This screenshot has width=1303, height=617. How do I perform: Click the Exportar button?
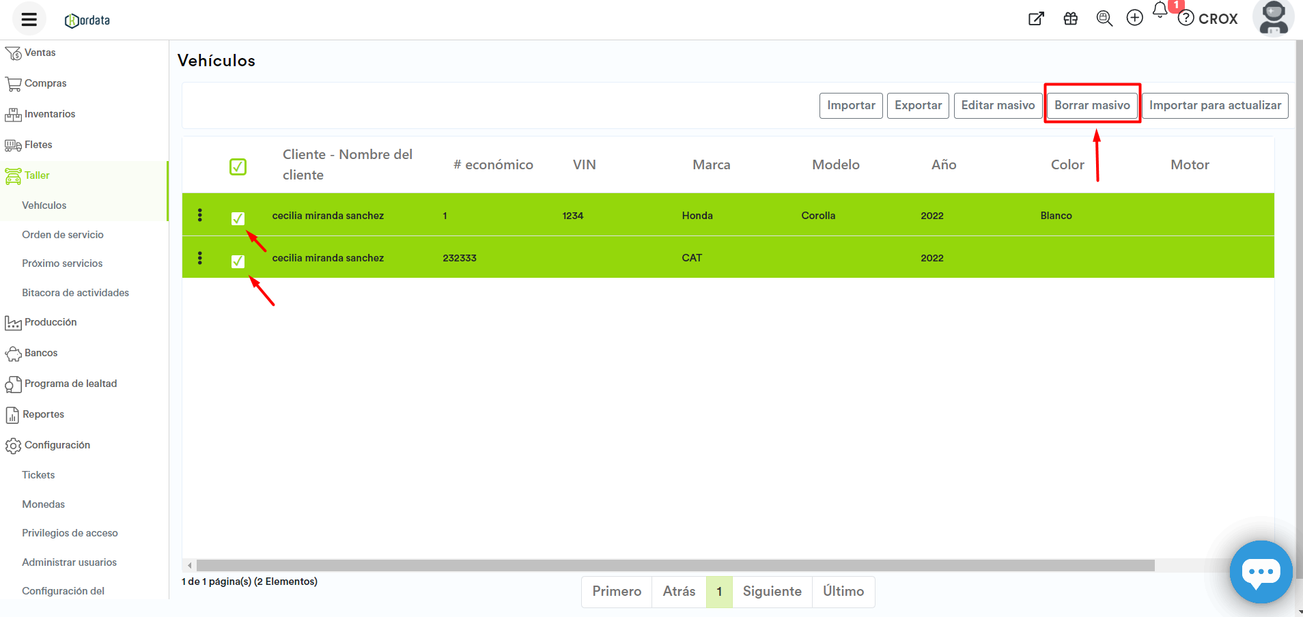click(x=918, y=105)
